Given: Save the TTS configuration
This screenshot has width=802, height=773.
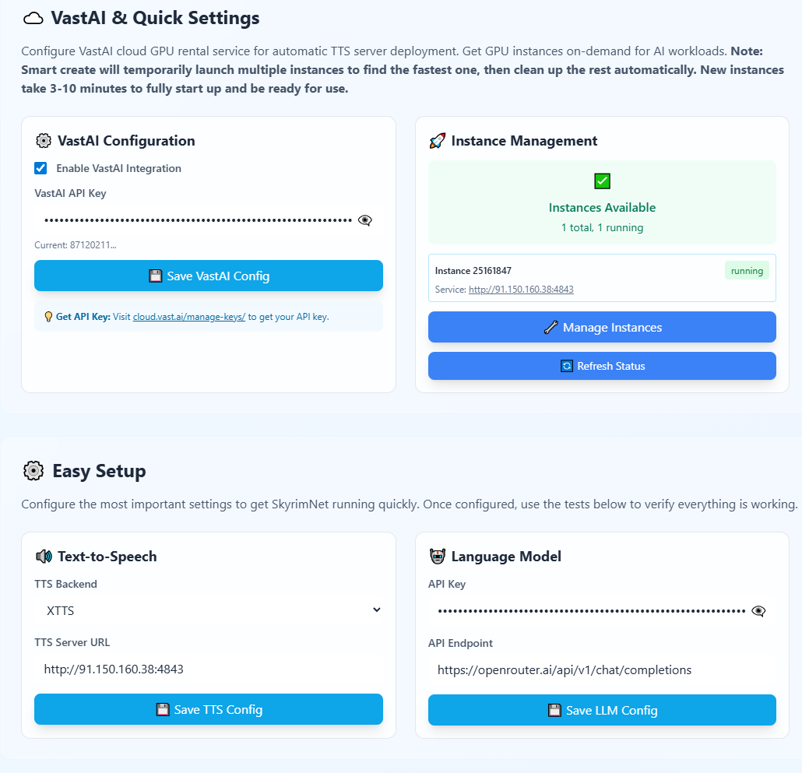Looking at the screenshot, I should 209,709.
